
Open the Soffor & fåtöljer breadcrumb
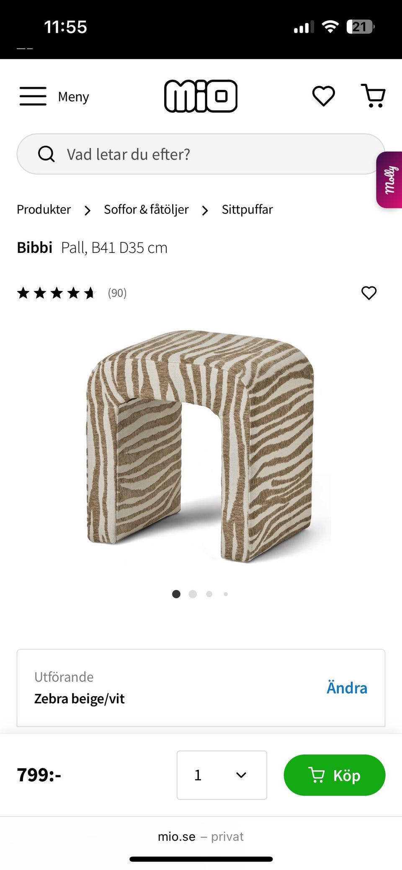[146, 209]
